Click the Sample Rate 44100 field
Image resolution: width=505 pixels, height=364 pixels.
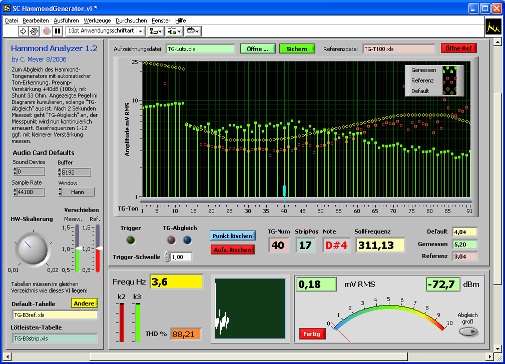click(x=31, y=192)
